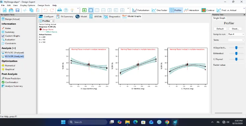246x126 pixels.
Task: Open the Perturbation graph
Action: pos(141,10)
